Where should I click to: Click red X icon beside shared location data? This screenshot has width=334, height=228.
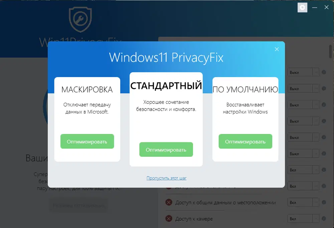click(169, 202)
